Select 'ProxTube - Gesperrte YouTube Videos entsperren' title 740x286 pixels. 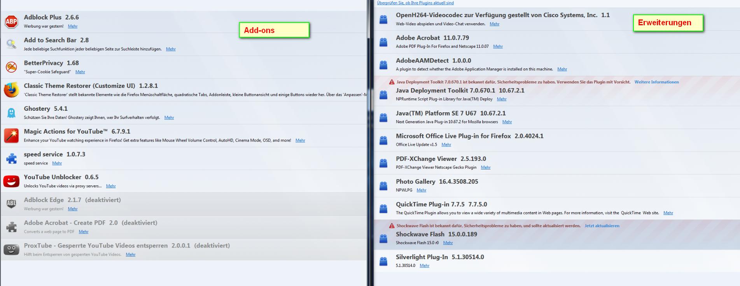point(96,246)
